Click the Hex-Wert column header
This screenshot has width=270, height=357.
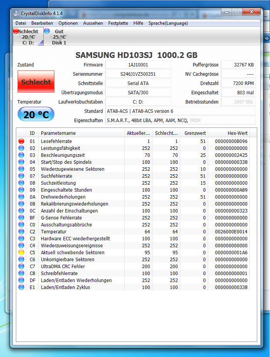tap(229, 133)
